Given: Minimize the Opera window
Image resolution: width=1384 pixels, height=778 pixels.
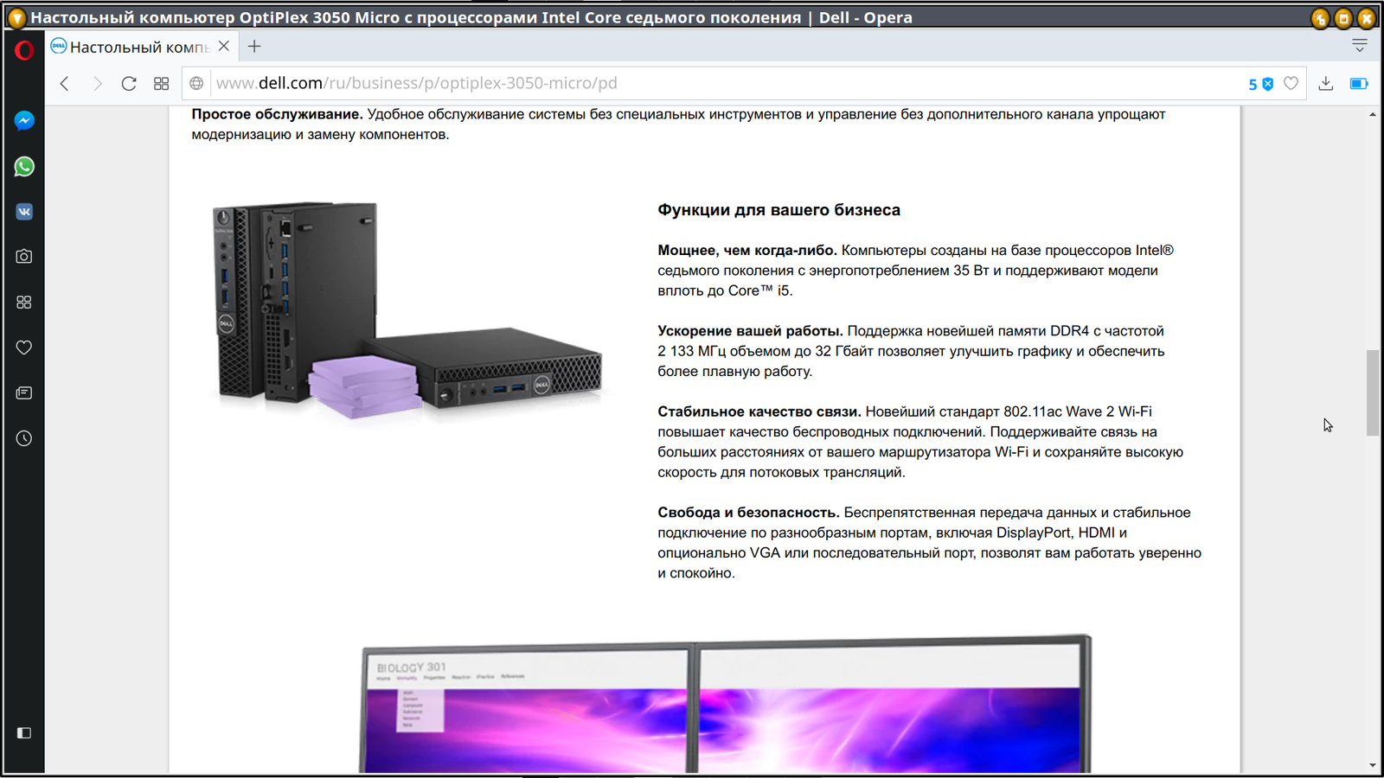Looking at the screenshot, I should 1320,18.
